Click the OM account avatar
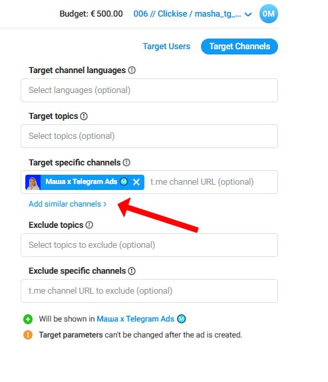Image resolution: width=328 pixels, height=382 pixels. (x=268, y=14)
